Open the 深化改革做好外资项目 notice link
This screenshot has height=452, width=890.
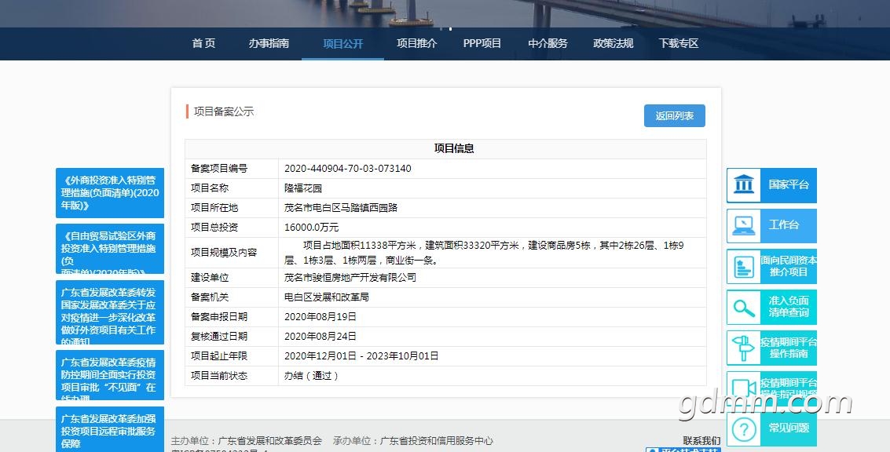pyautogui.click(x=110, y=312)
